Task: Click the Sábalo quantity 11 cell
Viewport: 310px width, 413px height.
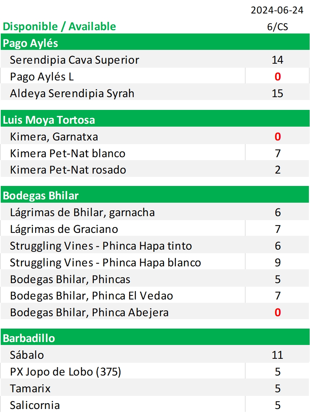Action: 277,355
